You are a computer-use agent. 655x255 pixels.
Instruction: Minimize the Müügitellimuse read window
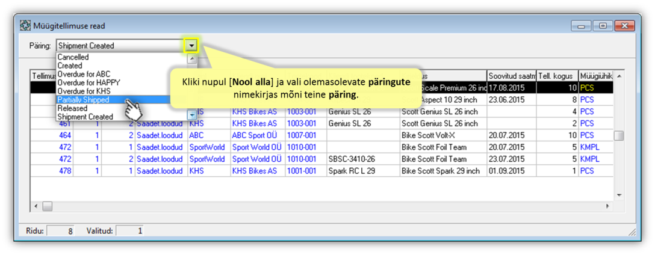click(x=582, y=26)
